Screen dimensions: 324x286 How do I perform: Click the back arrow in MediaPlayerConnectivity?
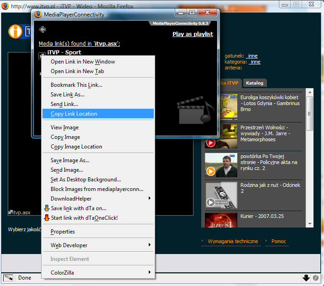tap(42, 30)
